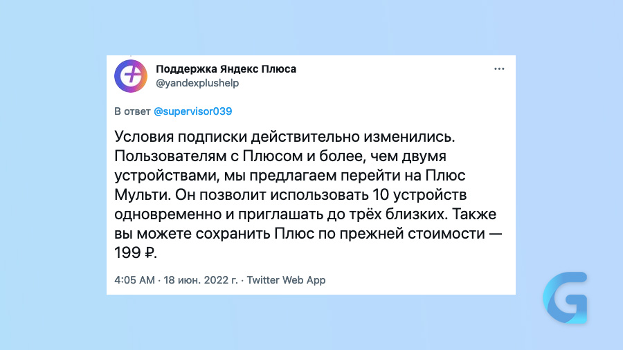
Task: Open the @supervisor039 mention link
Action: [x=192, y=111]
